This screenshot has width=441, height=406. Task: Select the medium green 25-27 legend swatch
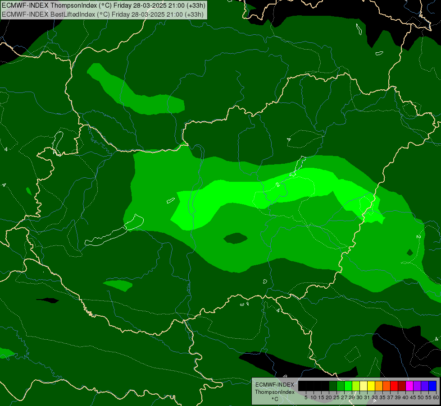tap(341, 386)
